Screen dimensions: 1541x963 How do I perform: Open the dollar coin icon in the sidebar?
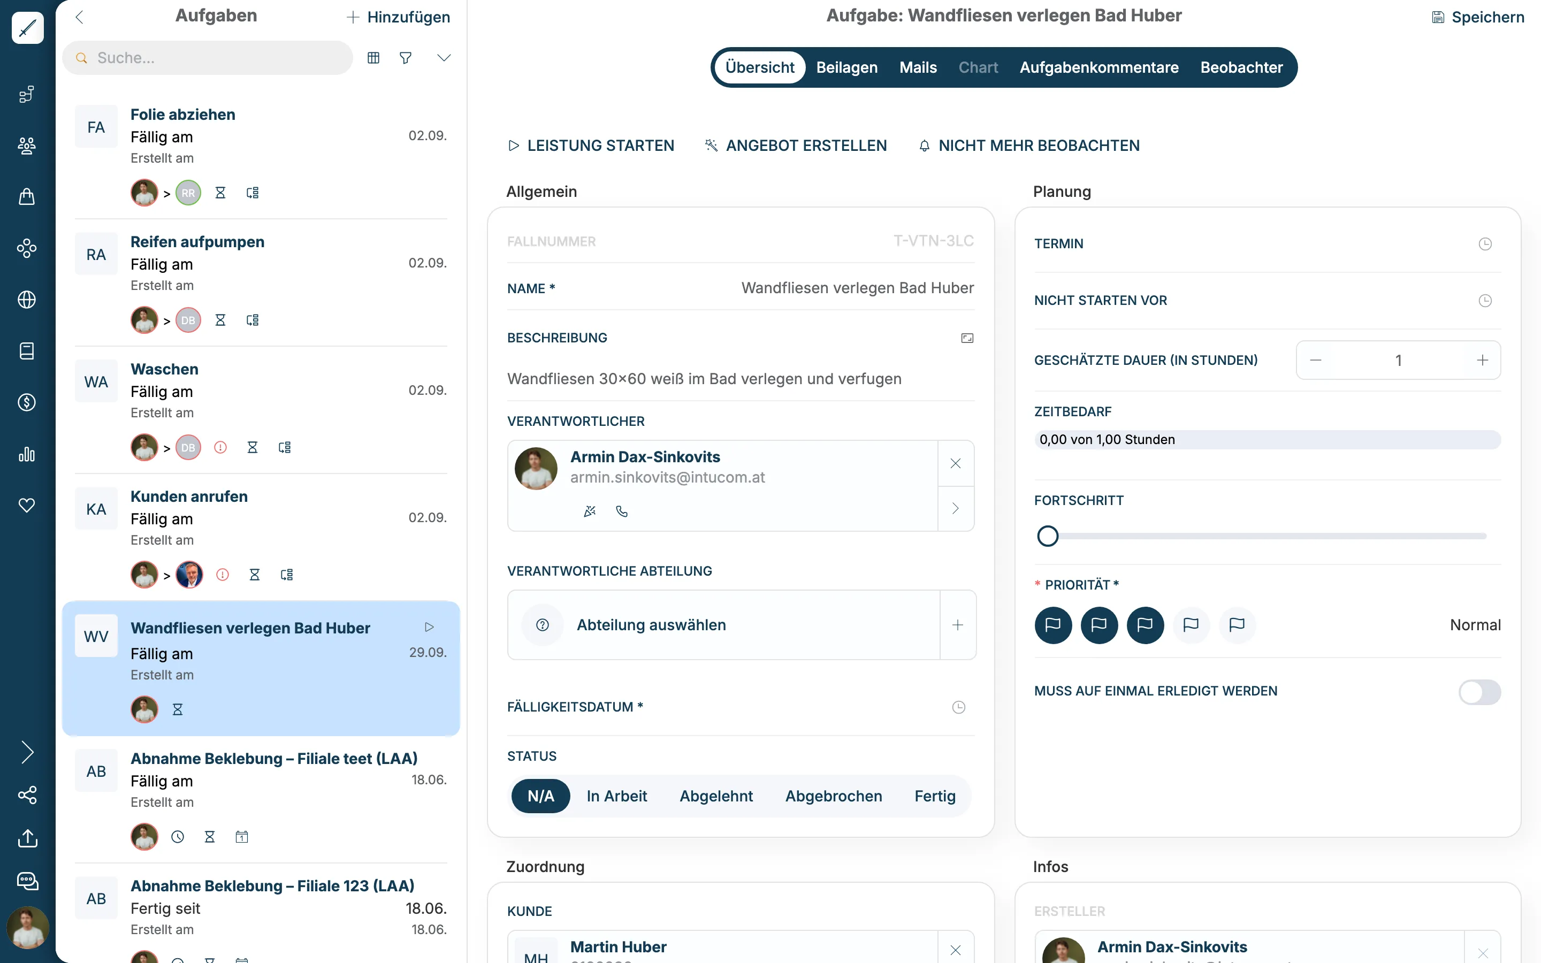tap(27, 402)
